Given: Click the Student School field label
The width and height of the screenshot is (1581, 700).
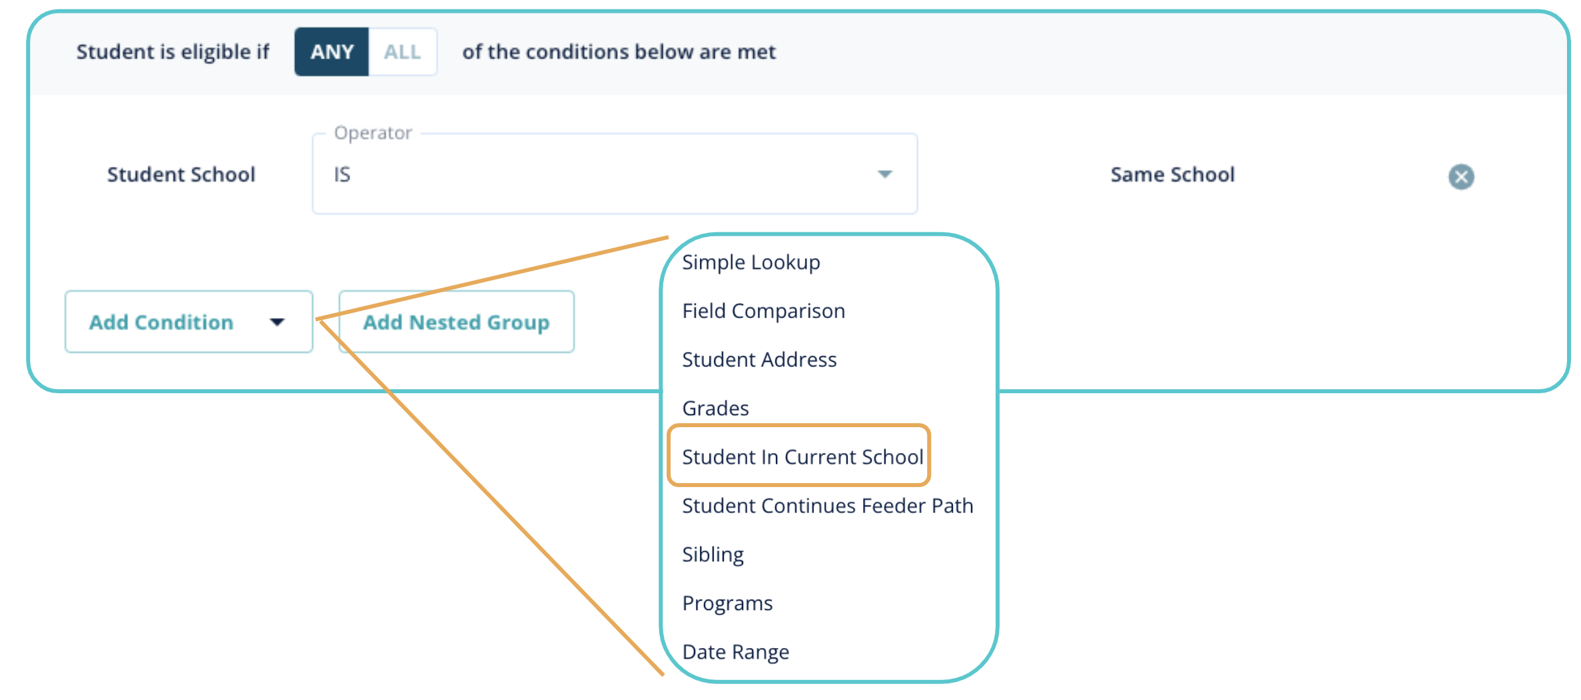Looking at the screenshot, I should [x=181, y=174].
